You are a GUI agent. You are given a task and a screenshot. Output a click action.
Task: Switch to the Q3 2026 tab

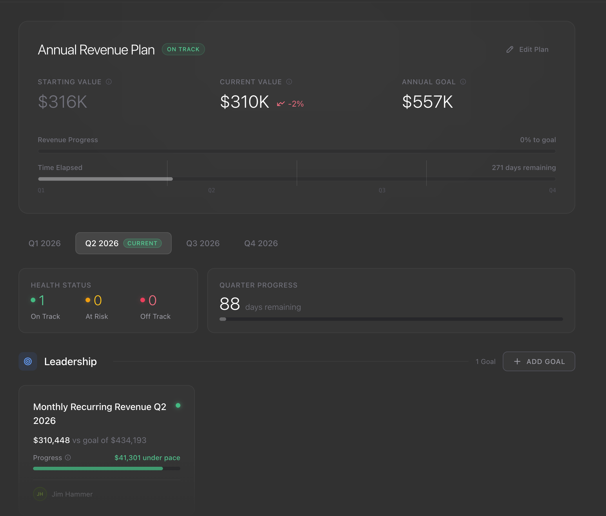coord(203,243)
